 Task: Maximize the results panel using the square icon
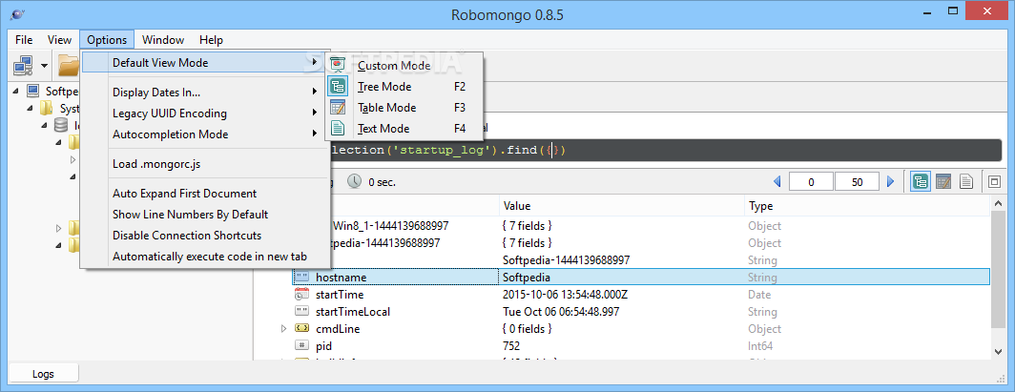993,182
